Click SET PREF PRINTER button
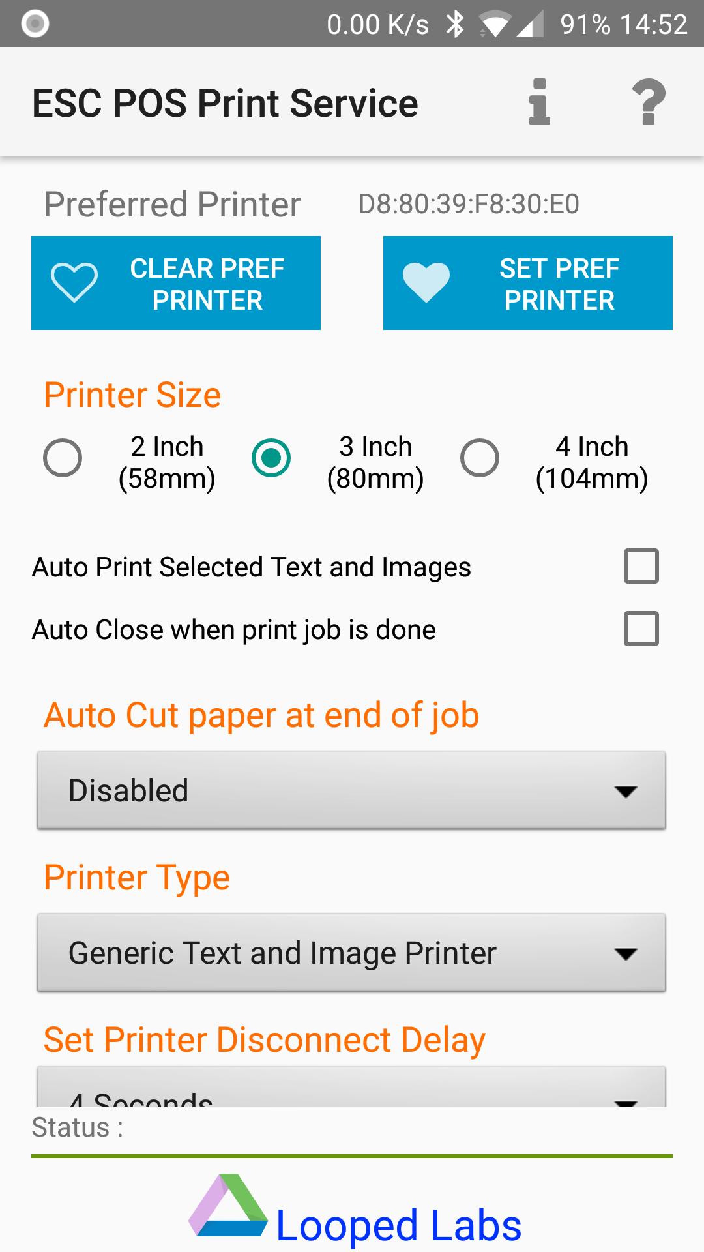The width and height of the screenshot is (704, 1252). (x=528, y=283)
